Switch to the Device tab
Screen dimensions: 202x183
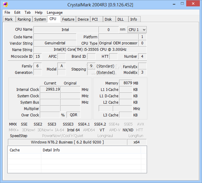tap(83, 19)
